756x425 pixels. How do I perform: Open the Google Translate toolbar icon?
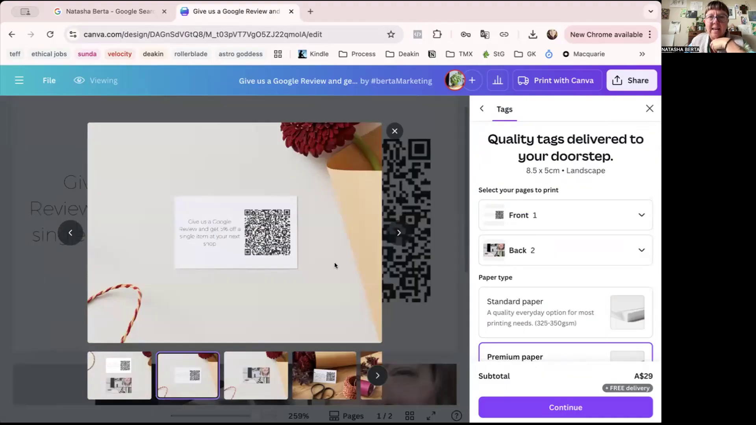[485, 34]
